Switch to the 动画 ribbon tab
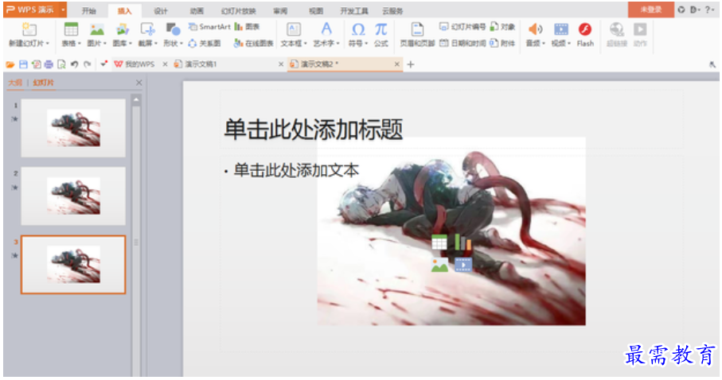The image size is (722, 380). (197, 11)
